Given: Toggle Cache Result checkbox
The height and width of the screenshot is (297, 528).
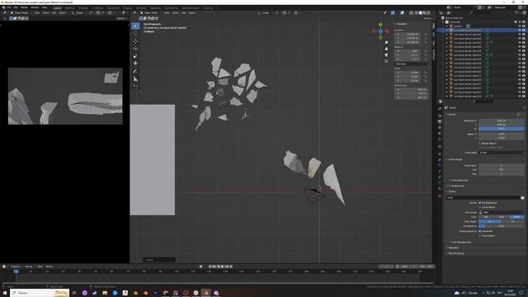Looking at the screenshot, I should [480, 207].
